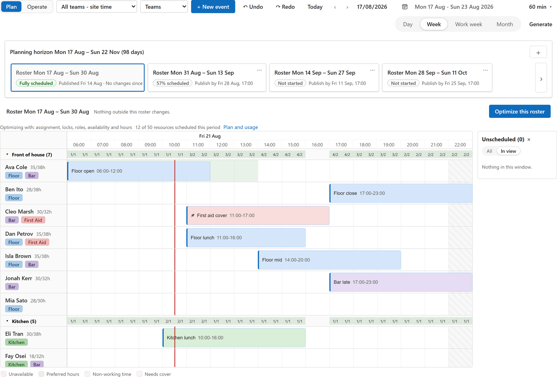557x377 pixels.
Task: Create a New event
Action: [x=213, y=7]
